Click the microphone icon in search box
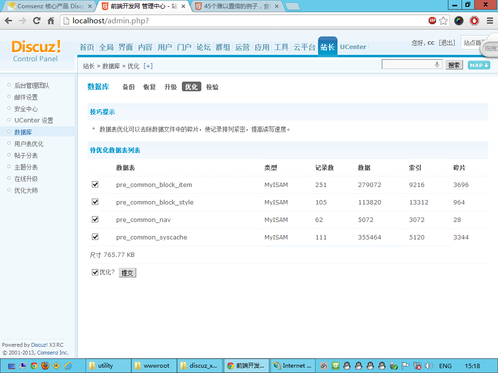This screenshot has height=373, width=498. pyautogui.click(x=437, y=65)
